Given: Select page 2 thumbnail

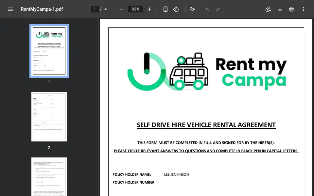Looking at the screenshot, I should point(49,117).
